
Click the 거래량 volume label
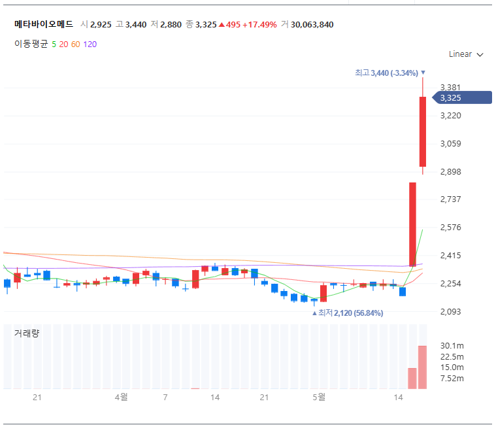[x=27, y=333]
